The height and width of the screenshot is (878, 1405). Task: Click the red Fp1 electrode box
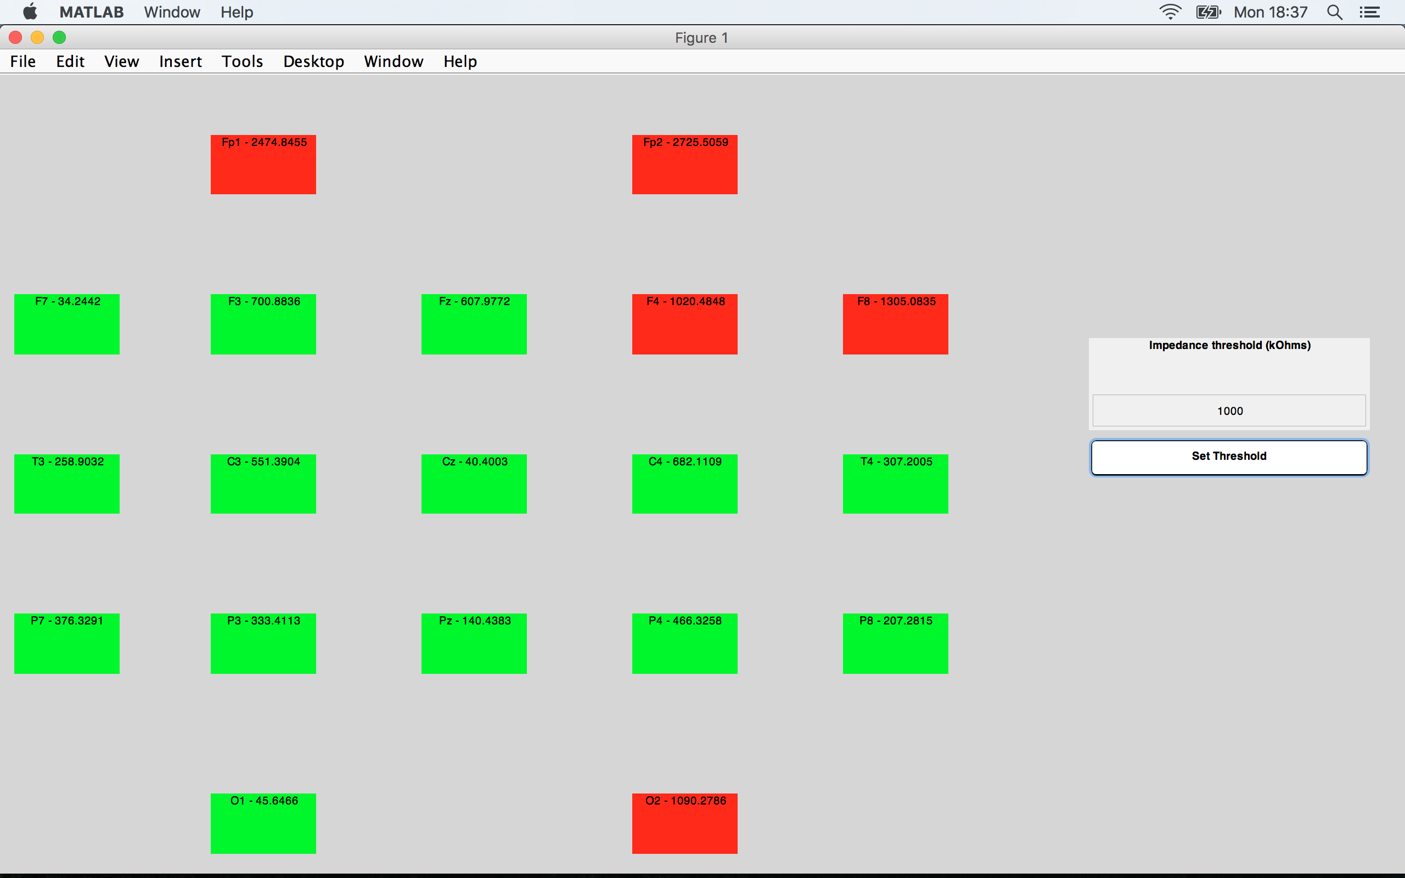click(263, 165)
